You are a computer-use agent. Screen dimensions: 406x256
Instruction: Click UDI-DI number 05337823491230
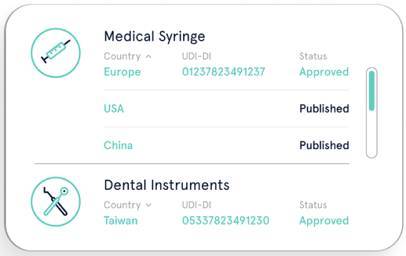pos(225,220)
